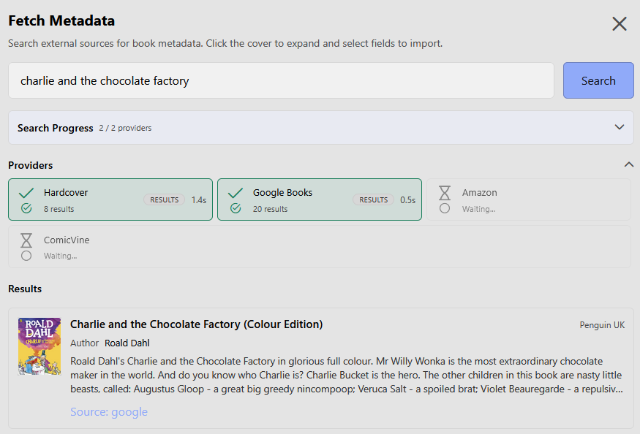Click the Google Books green checkmark icon

tap(236, 193)
